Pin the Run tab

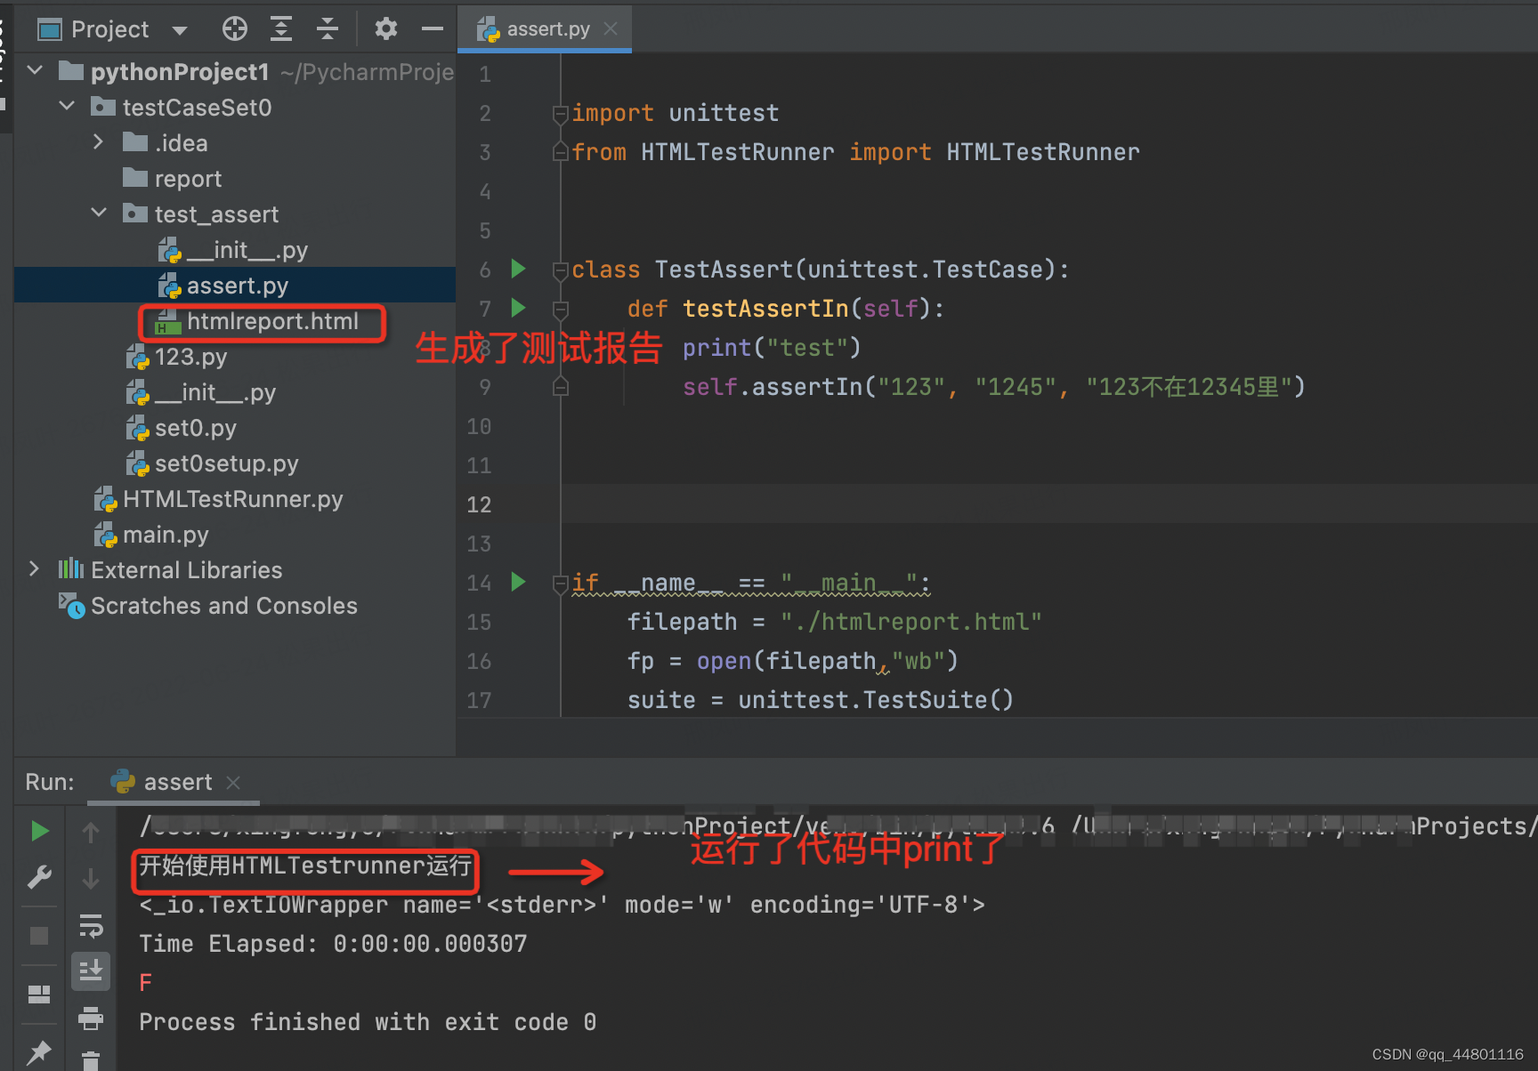(39, 1052)
